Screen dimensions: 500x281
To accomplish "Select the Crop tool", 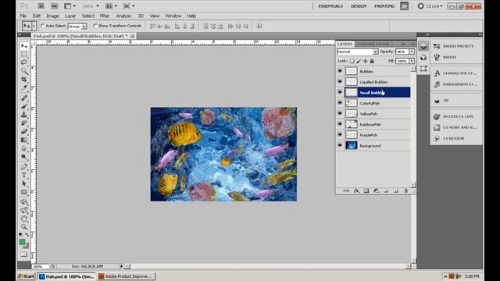I will tap(24, 79).
